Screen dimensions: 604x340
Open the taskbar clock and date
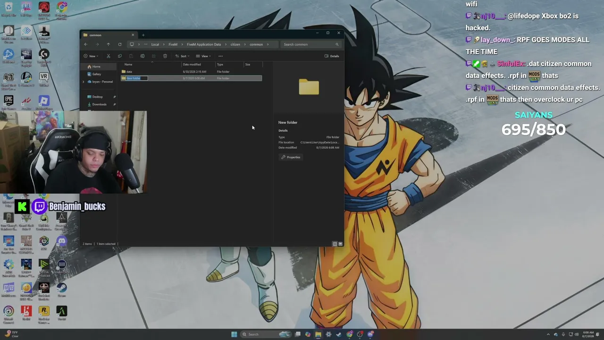(588, 334)
